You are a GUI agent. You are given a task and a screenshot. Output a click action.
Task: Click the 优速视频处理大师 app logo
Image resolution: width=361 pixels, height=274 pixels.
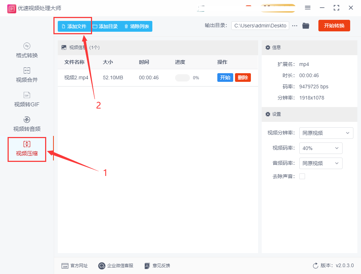[x=12, y=9]
